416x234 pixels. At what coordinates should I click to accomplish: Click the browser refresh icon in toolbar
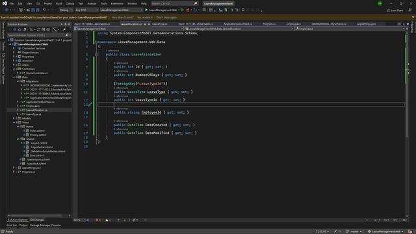point(195,10)
